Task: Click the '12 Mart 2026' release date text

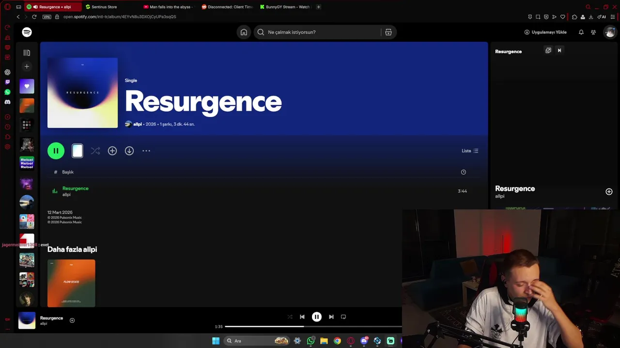Action: (x=60, y=212)
